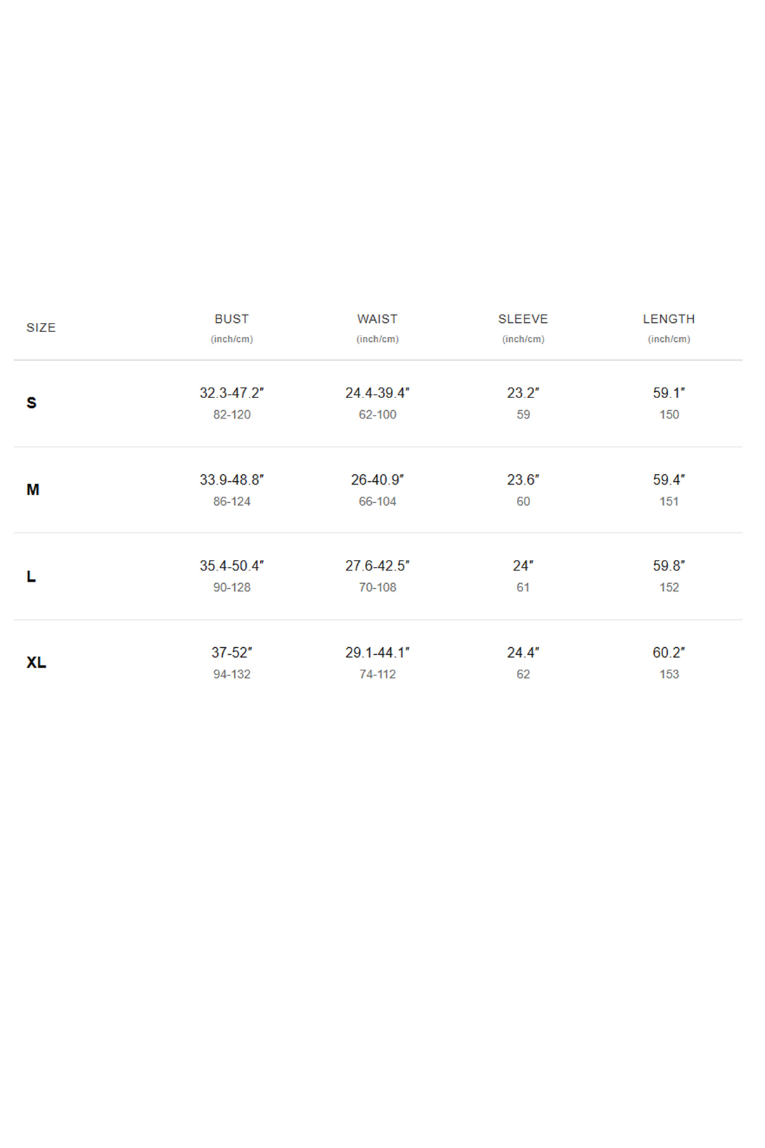This screenshot has width=765, height=1148.
Task: Click the 23.2 inch sleeve for S
Action: tap(522, 393)
